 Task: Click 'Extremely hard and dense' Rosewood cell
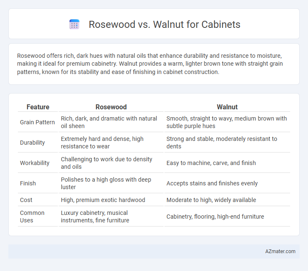102,143
